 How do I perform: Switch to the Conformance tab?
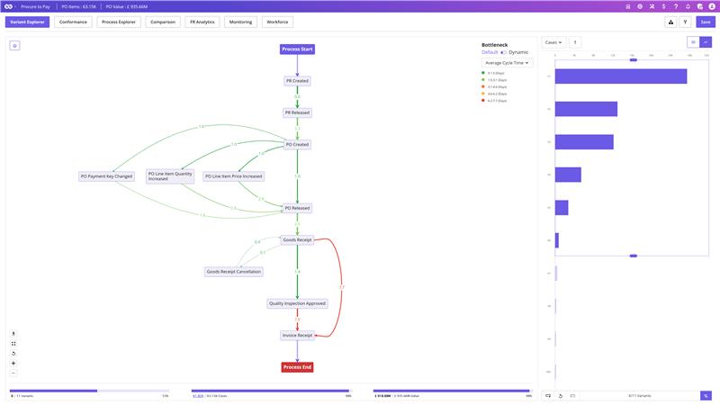click(x=73, y=22)
